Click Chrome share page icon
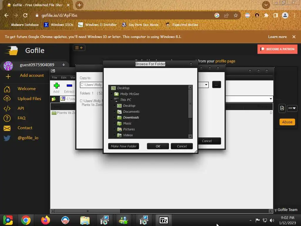This screenshot has height=226, width=301. (x=226, y=15)
